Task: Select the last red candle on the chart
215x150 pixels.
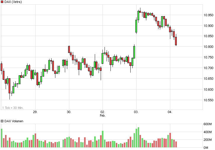Action: tap(176, 41)
